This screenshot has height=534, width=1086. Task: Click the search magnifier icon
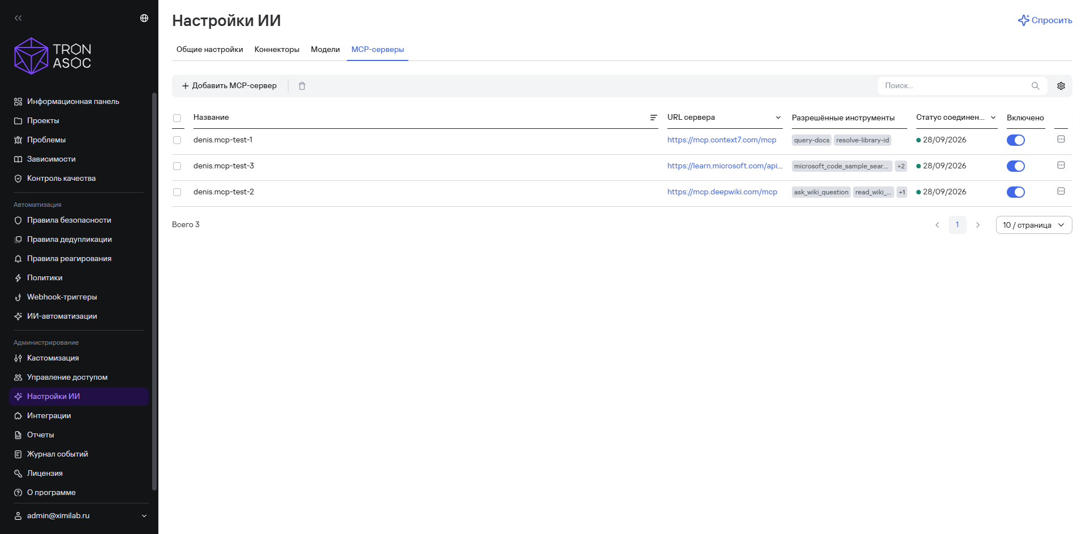pos(1036,86)
